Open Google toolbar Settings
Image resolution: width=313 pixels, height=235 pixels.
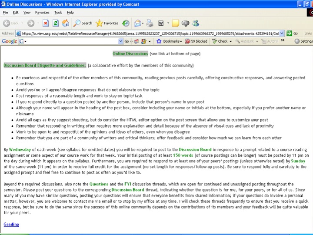point(303,41)
